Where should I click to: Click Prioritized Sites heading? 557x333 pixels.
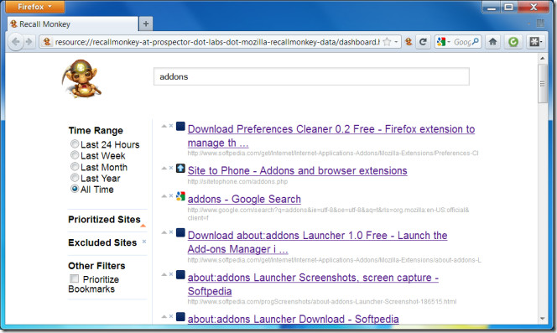coord(104,220)
